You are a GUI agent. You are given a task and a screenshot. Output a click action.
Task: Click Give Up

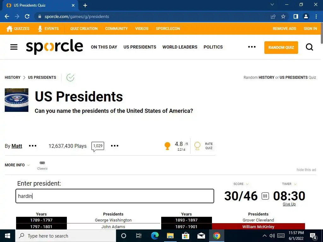pos(289,204)
